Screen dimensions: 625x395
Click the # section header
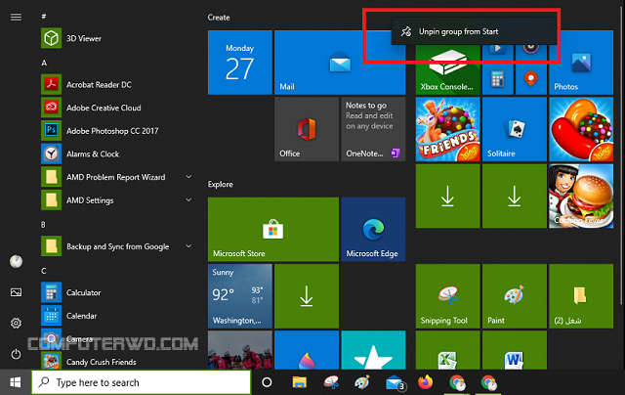[x=44, y=16]
